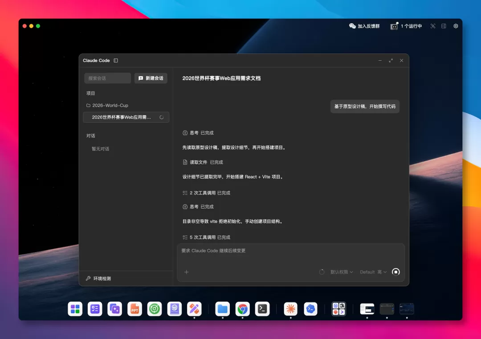The image size is (481, 339).
Task: Expand the second 思考 已完成 step
Action: pyautogui.click(x=198, y=207)
